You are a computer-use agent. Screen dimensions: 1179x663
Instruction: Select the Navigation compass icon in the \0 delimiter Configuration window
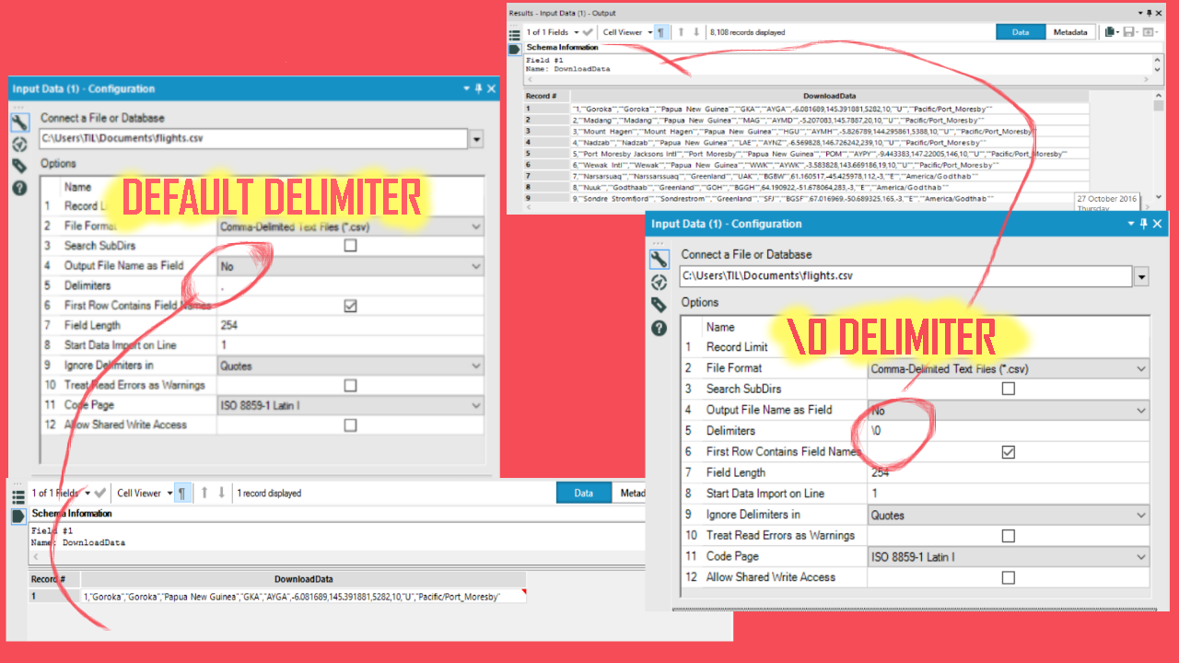pyautogui.click(x=659, y=282)
